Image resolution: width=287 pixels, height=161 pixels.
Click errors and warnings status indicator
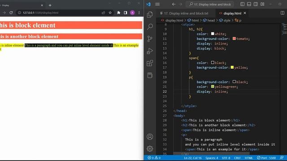[x=154, y=158]
